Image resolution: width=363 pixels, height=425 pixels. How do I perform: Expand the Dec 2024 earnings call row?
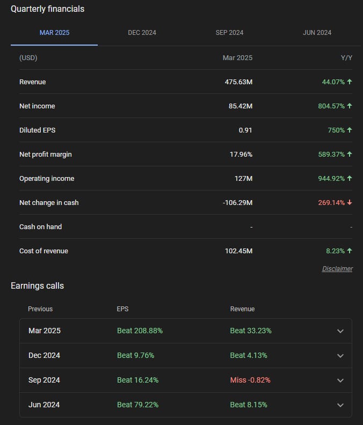pyautogui.click(x=186, y=356)
